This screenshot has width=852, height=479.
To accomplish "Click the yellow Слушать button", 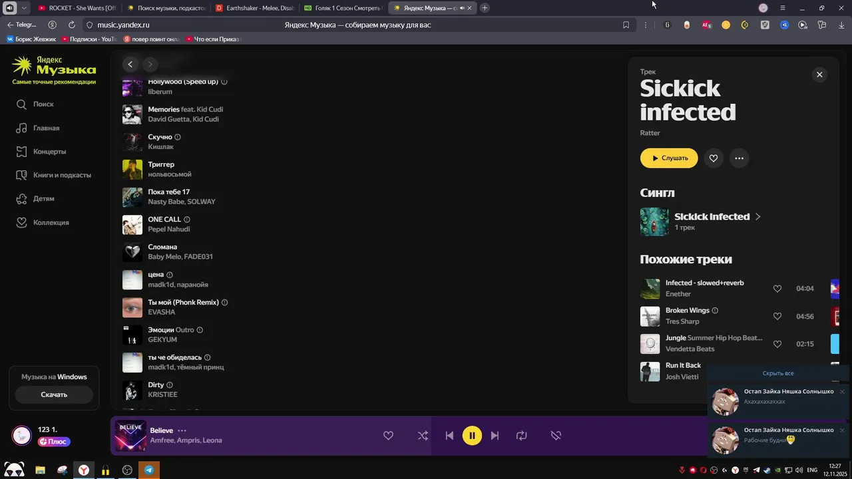I will pos(669,158).
